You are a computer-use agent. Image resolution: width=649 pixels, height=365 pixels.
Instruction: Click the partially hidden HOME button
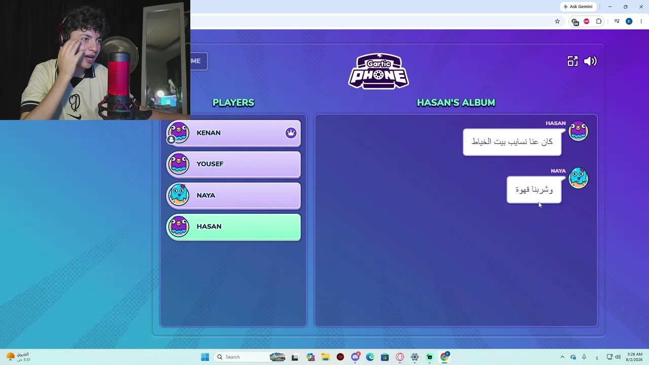pos(199,61)
